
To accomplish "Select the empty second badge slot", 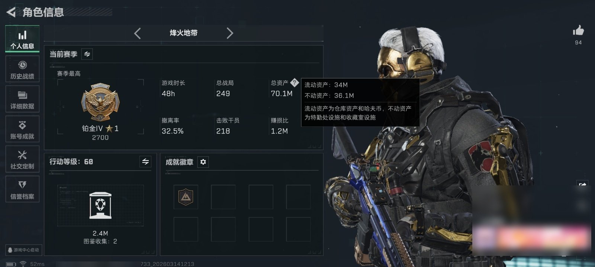I will pos(223,197).
